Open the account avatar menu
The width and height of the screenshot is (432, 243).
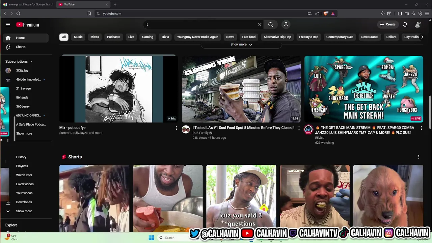pos(418,25)
